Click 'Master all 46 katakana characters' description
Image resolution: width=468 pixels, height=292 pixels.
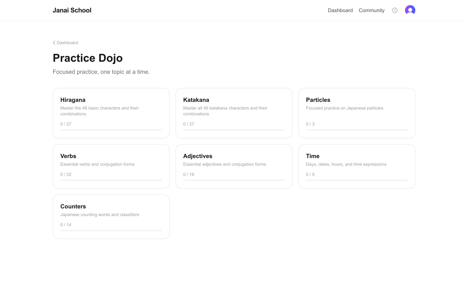pos(225,111)
